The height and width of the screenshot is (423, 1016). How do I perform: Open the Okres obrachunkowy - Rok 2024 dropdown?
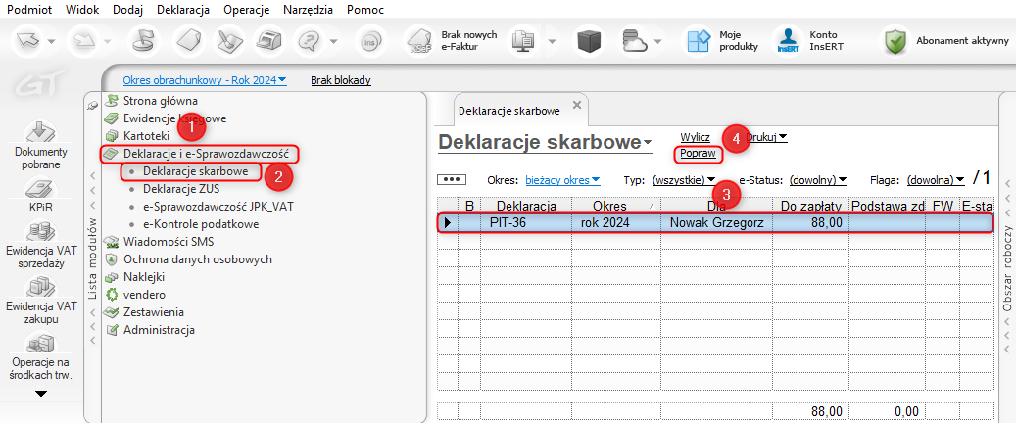tap(205, 80)
